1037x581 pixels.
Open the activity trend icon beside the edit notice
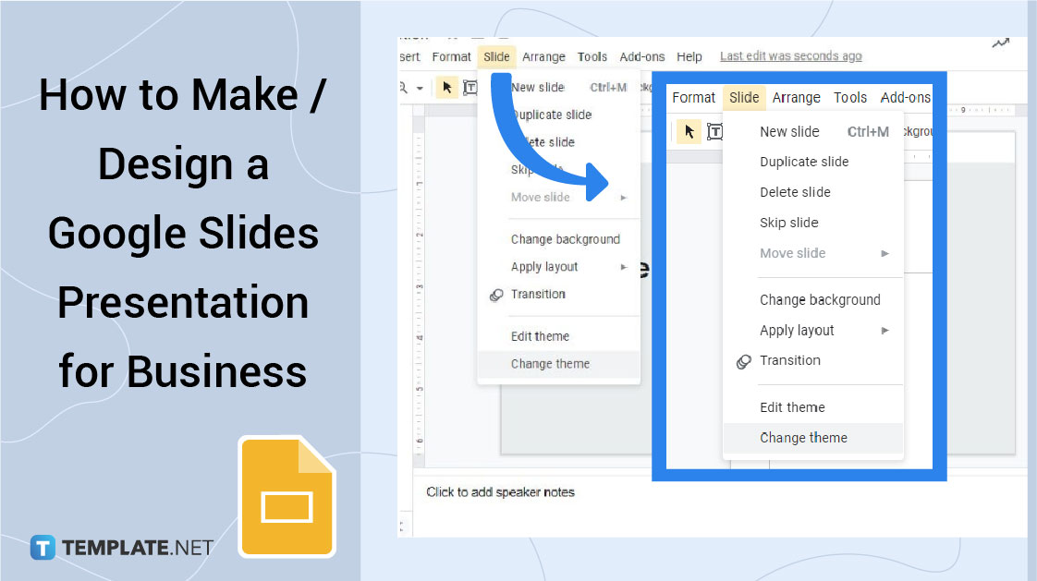point(1001,43)
